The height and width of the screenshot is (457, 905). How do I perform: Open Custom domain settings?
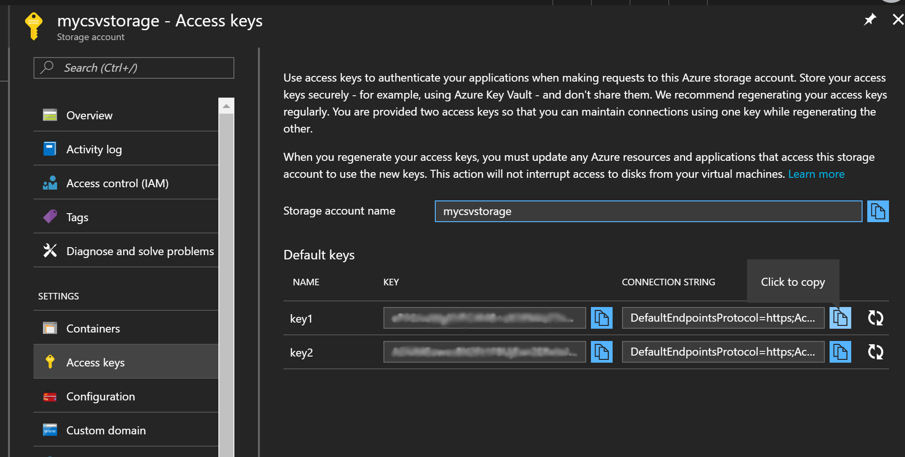pos(126,430)
